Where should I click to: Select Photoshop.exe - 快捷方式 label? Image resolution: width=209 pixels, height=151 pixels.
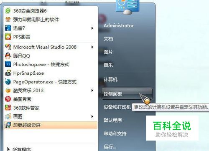(41, 64)
